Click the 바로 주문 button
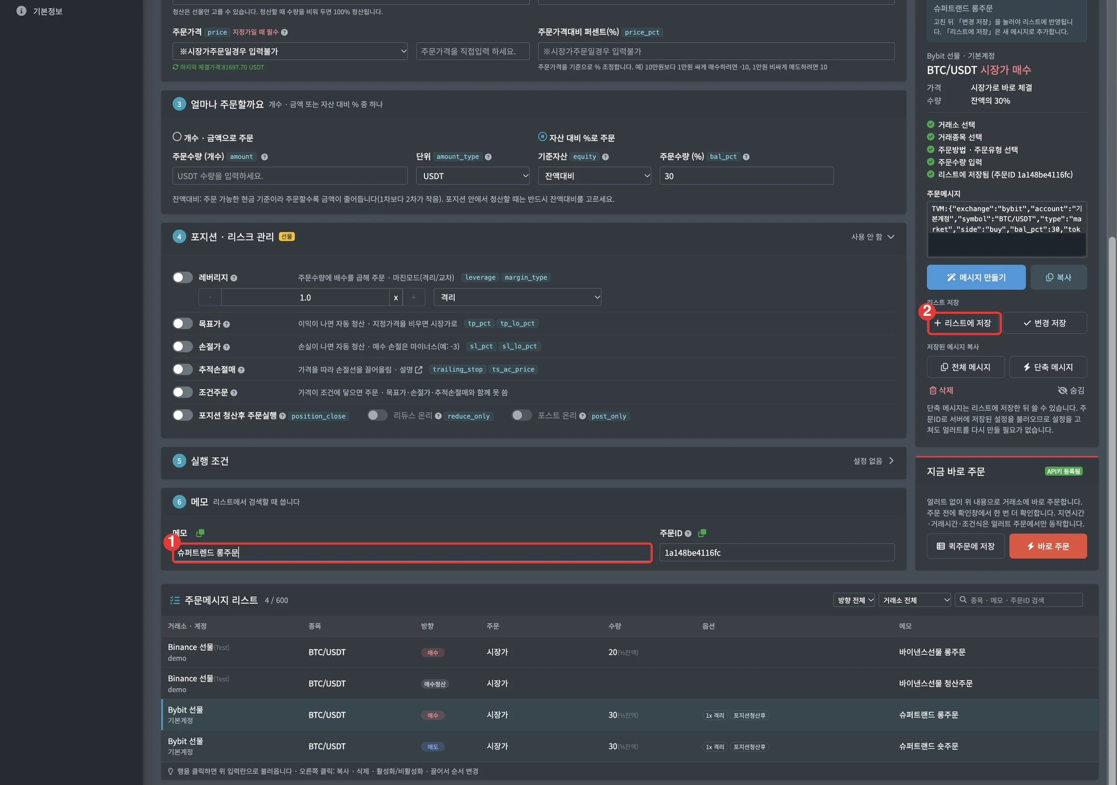1117x785 pixels. point(1048,546)
